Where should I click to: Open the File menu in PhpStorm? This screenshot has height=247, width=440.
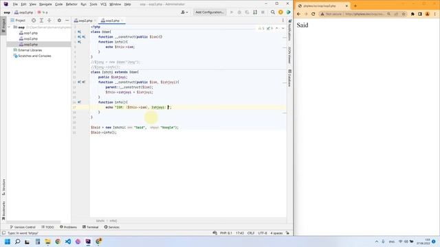tap(15, 4)
